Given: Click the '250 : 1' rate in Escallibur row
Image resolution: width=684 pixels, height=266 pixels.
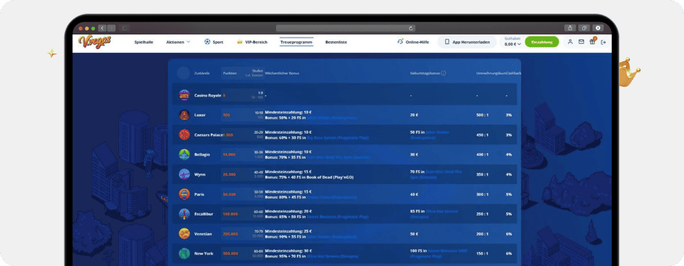Looking at the screenshot, I should click(x=482, y=214).
